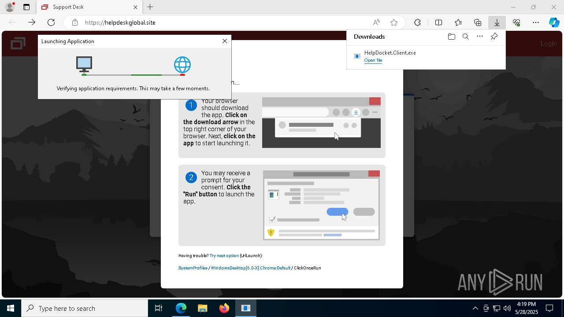
Task: Open the clock and date flyout
Action: pos(527,308)
